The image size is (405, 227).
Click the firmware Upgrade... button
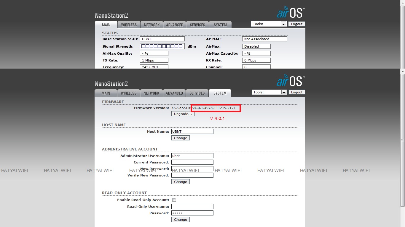pos(183,114)
